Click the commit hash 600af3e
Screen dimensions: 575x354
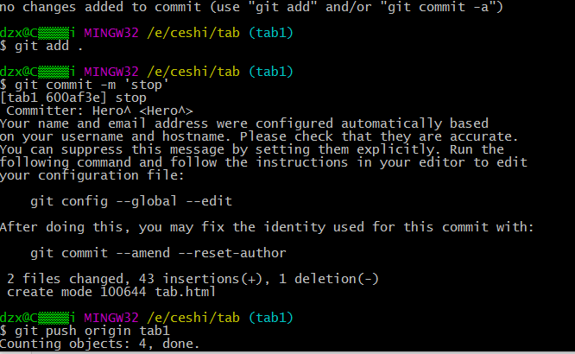pos(76,98)
